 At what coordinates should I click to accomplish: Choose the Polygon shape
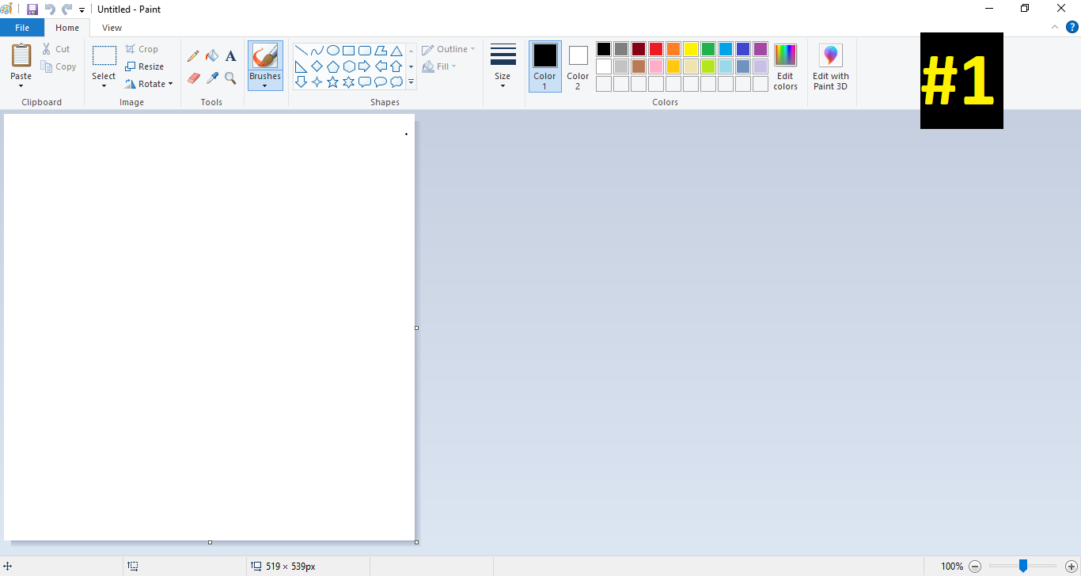(x=381, y=51)
